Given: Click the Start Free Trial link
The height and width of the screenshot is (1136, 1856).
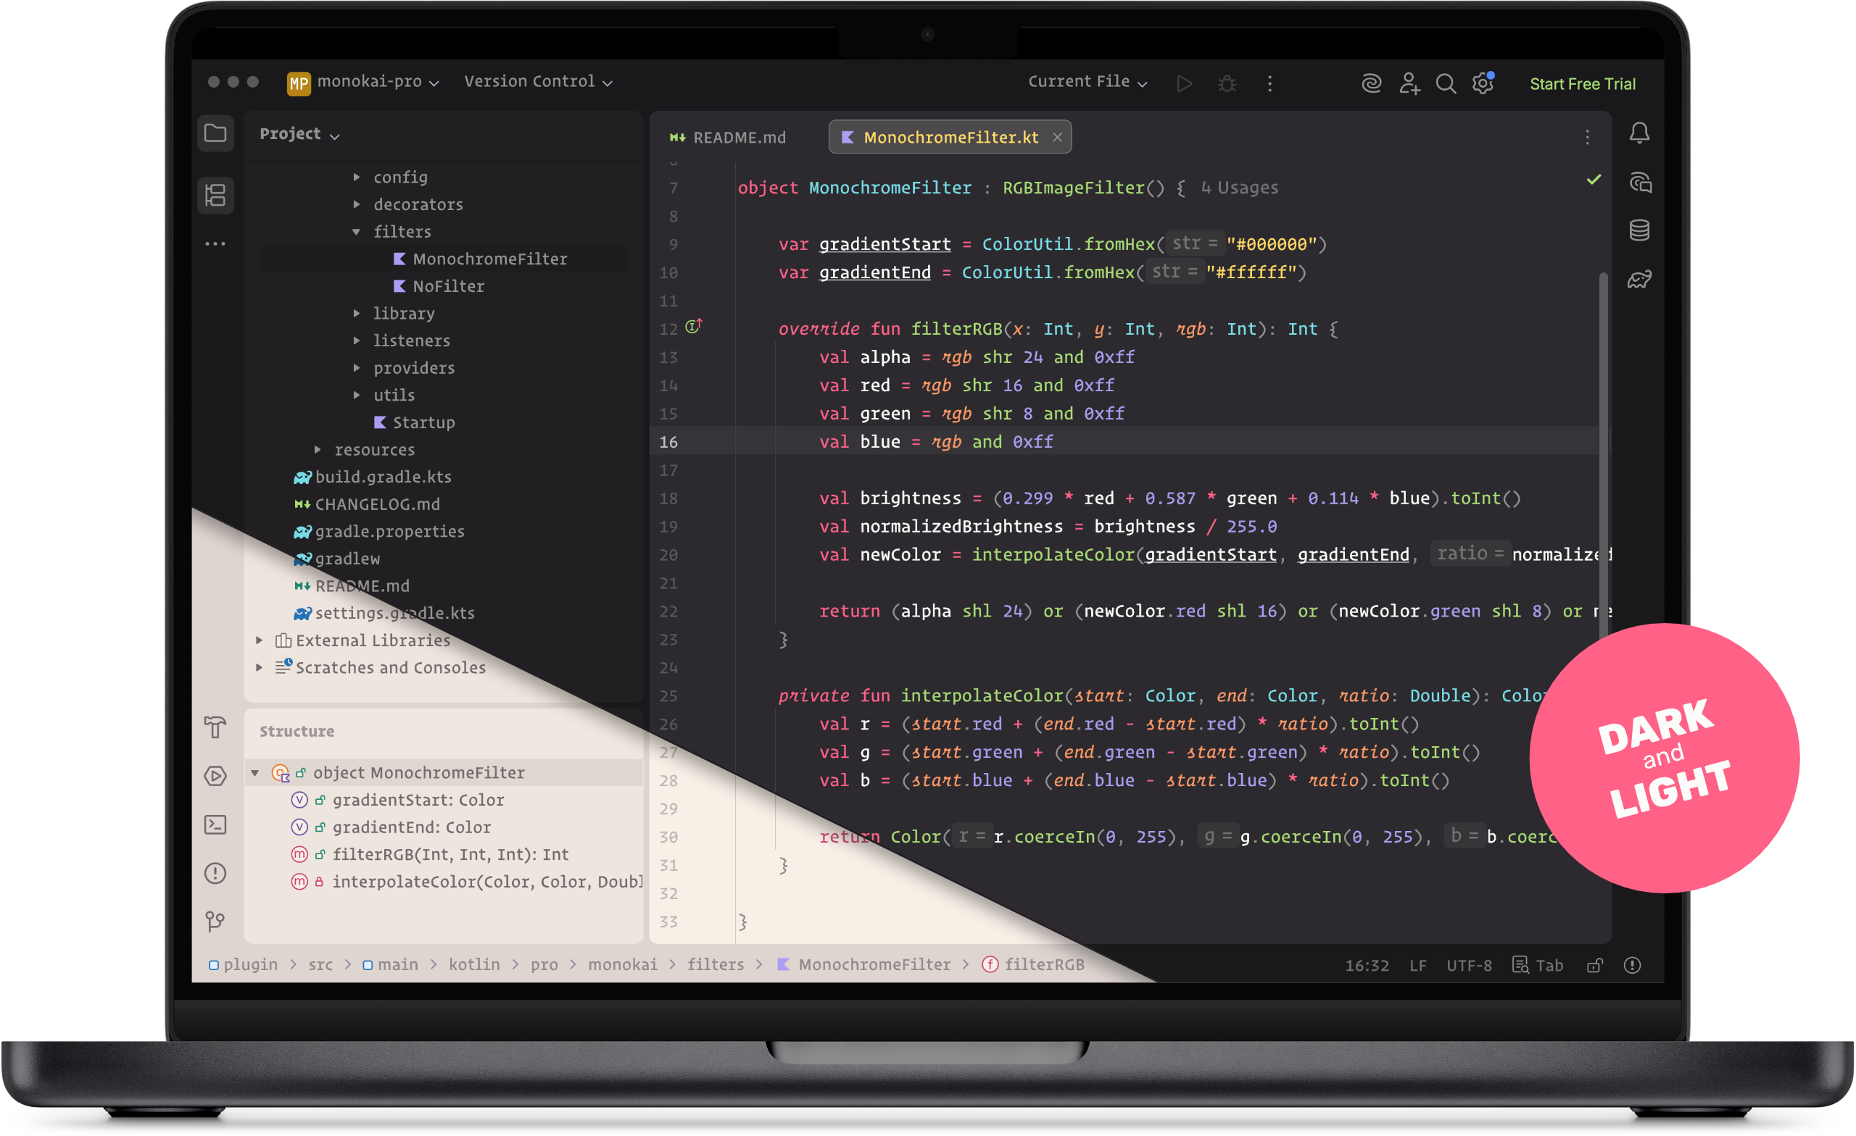Looking at the screenshot, I should [1582, 84].
